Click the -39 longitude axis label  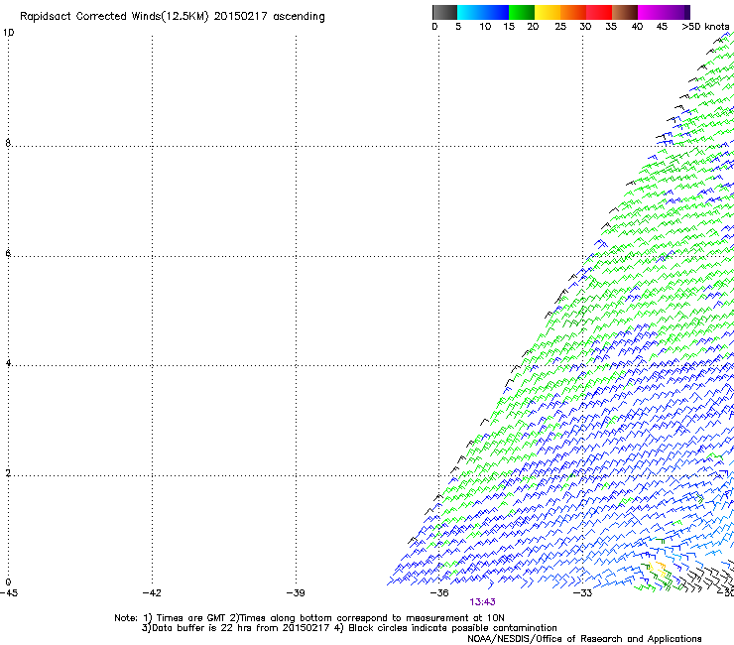[x=296, y=593]
